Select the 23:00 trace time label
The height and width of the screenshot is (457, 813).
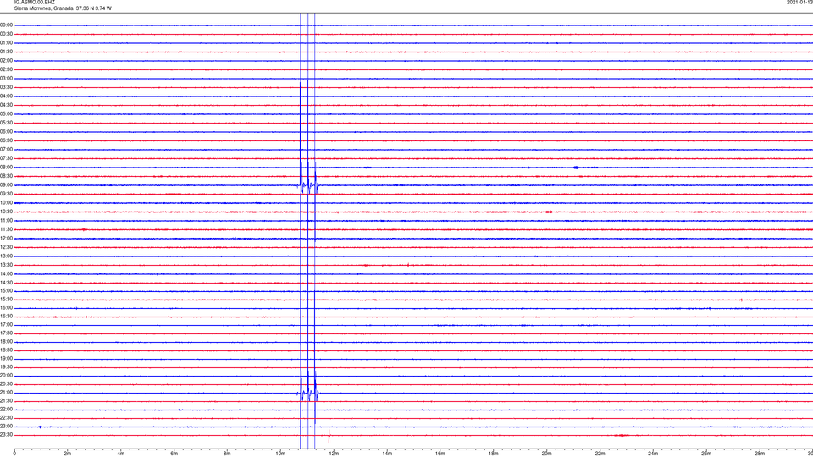[x=6, y=427]
